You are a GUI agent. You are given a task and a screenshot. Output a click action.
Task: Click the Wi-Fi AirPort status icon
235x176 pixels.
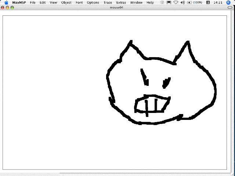[x=176, y=3]
